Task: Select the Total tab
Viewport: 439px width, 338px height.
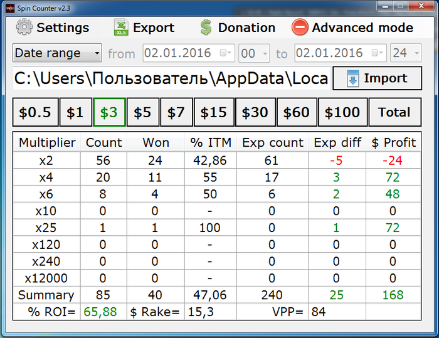Action: 394,112
